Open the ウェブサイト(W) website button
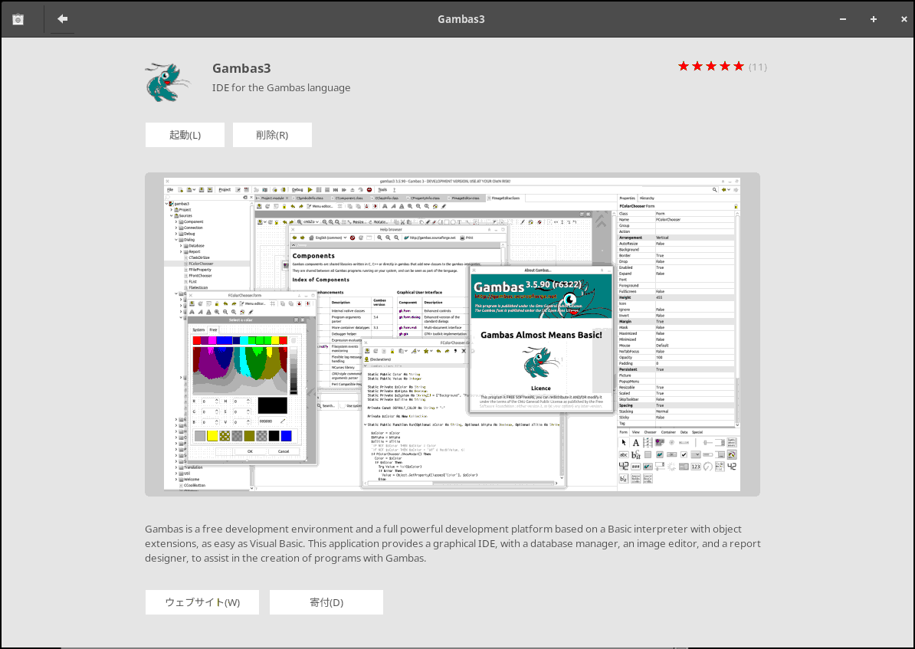 coord(202,601)
